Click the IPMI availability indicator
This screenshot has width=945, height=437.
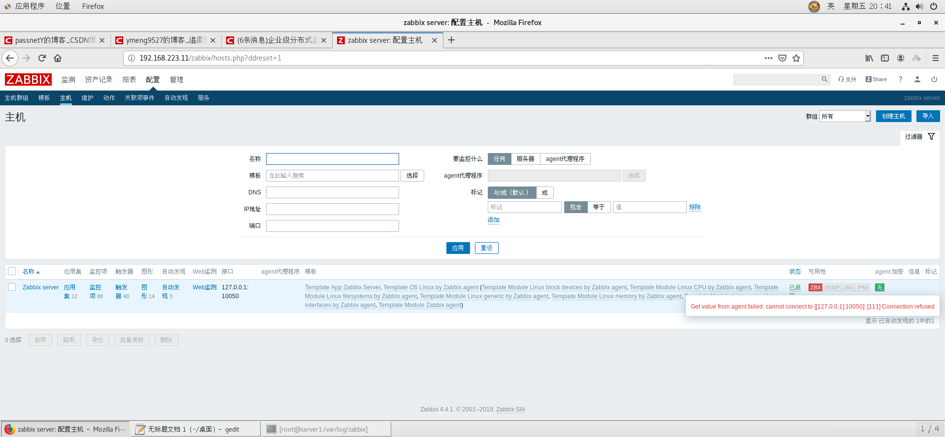pyautogui.click(x=863, y=287)
